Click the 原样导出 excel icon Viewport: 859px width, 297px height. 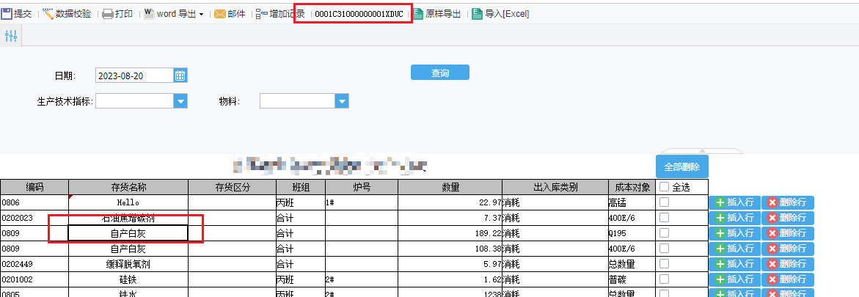tap(418, 14)
